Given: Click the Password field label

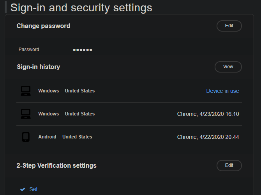Looking at the screenshot, I should pos(29,50).
